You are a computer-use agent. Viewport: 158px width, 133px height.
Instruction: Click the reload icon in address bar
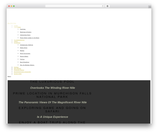click(103, 6)
